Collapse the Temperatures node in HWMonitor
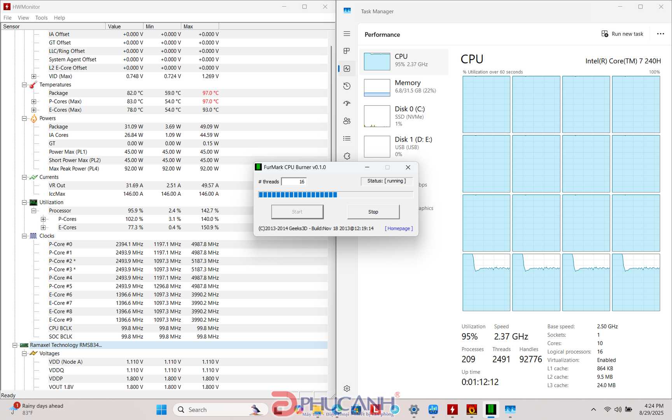 (24, 85)
